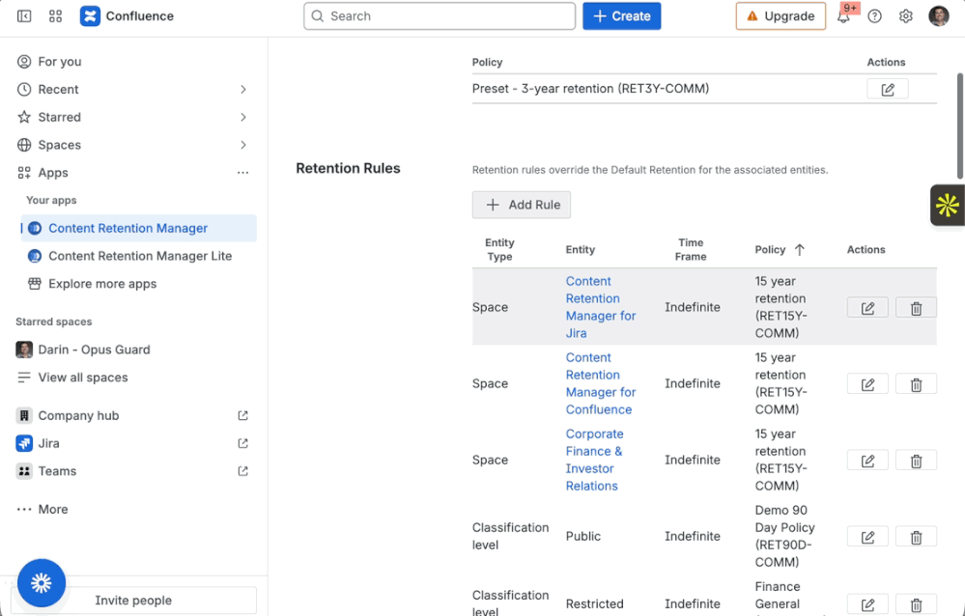
Task: Open the app switcher grid icon
Action: (x=55, y=16)
